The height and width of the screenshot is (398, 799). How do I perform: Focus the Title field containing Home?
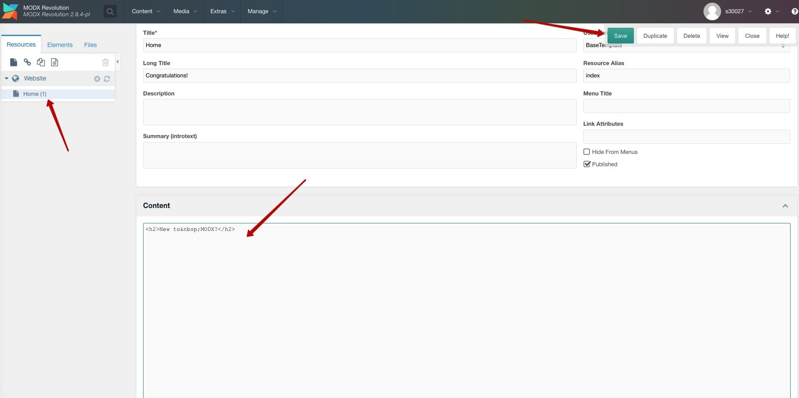tap(360, 45)
